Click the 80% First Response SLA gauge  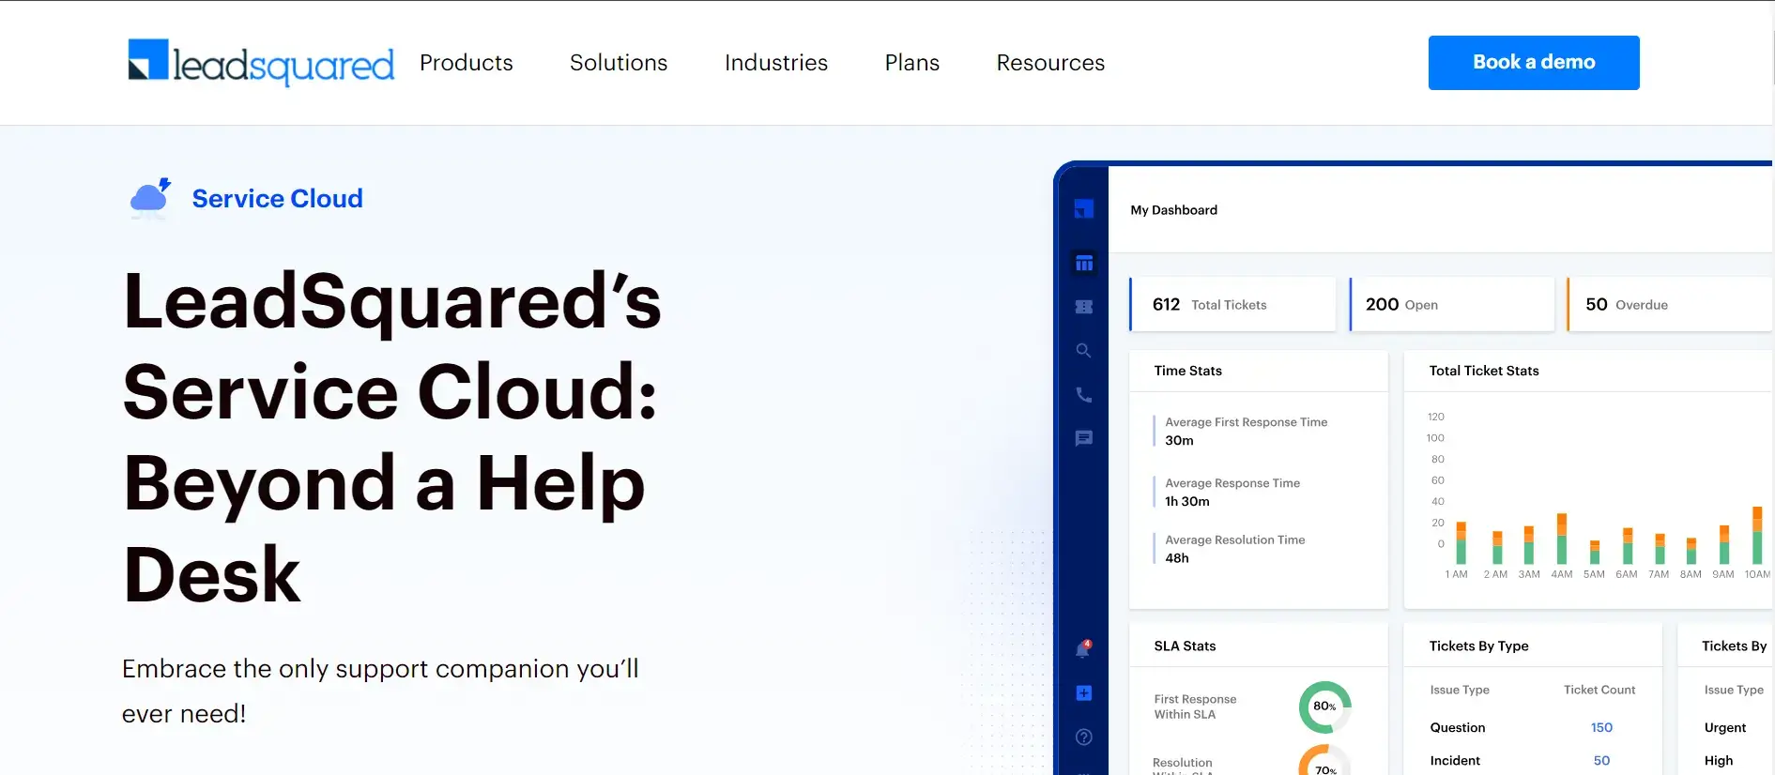[1324, 707]
